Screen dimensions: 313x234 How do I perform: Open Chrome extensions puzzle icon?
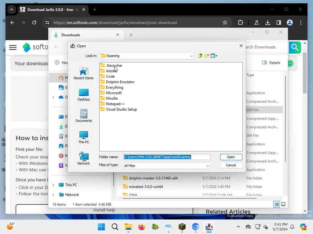click(240, 23)
